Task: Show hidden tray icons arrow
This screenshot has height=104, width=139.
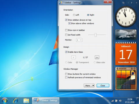Action: (108, 101)
